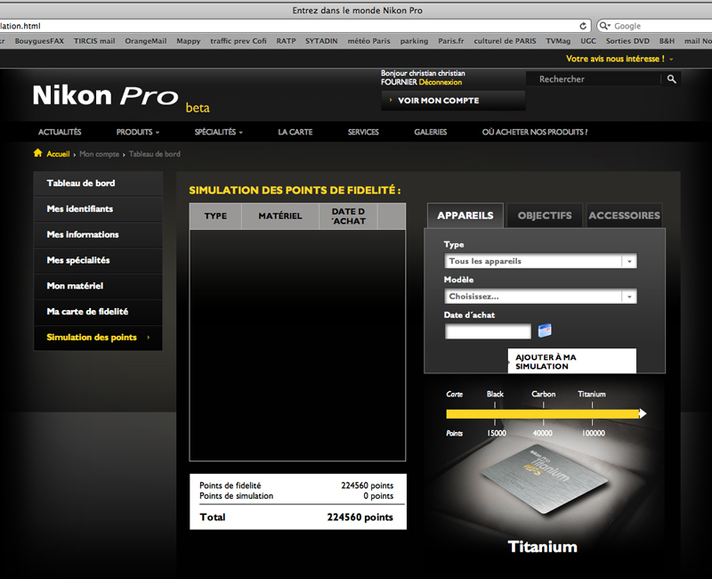
Task: Open the Type dropdown 'Tous les appareils'
Action: click(x=540, y=261)
